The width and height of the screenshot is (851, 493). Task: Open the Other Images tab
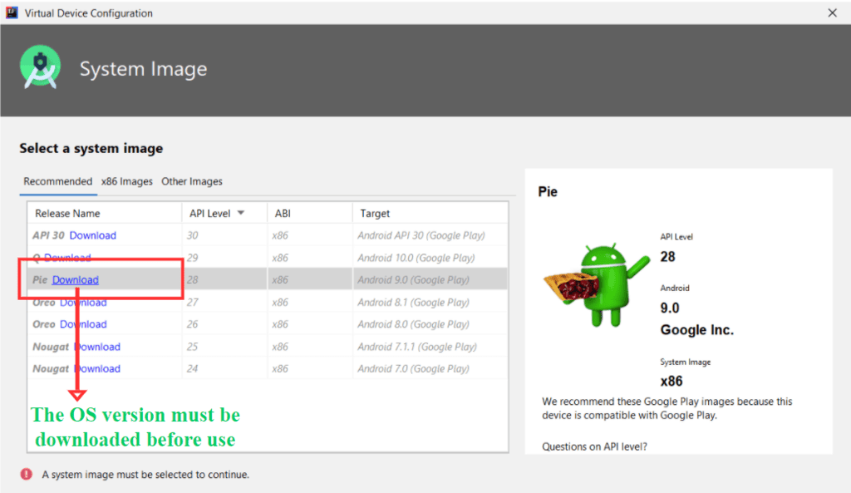tap(192, 181)
